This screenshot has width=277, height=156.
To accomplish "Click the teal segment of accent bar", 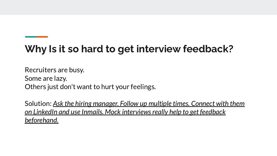I will click(31, 37).
